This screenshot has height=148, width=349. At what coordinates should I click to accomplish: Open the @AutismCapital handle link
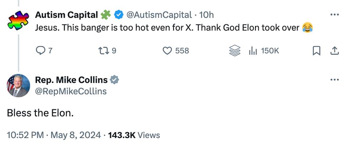(x=159, y=15)
